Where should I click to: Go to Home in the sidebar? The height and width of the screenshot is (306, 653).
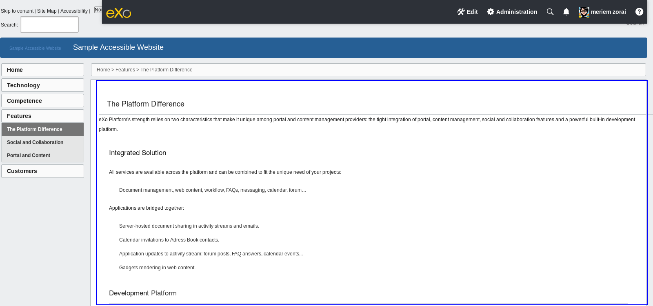(42, 70)
